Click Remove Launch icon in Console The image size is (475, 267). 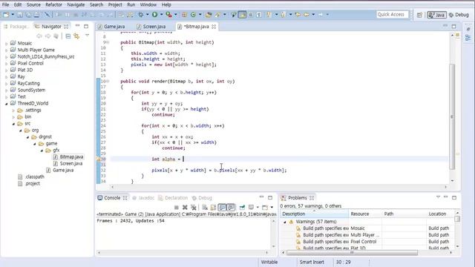[185, 208]
